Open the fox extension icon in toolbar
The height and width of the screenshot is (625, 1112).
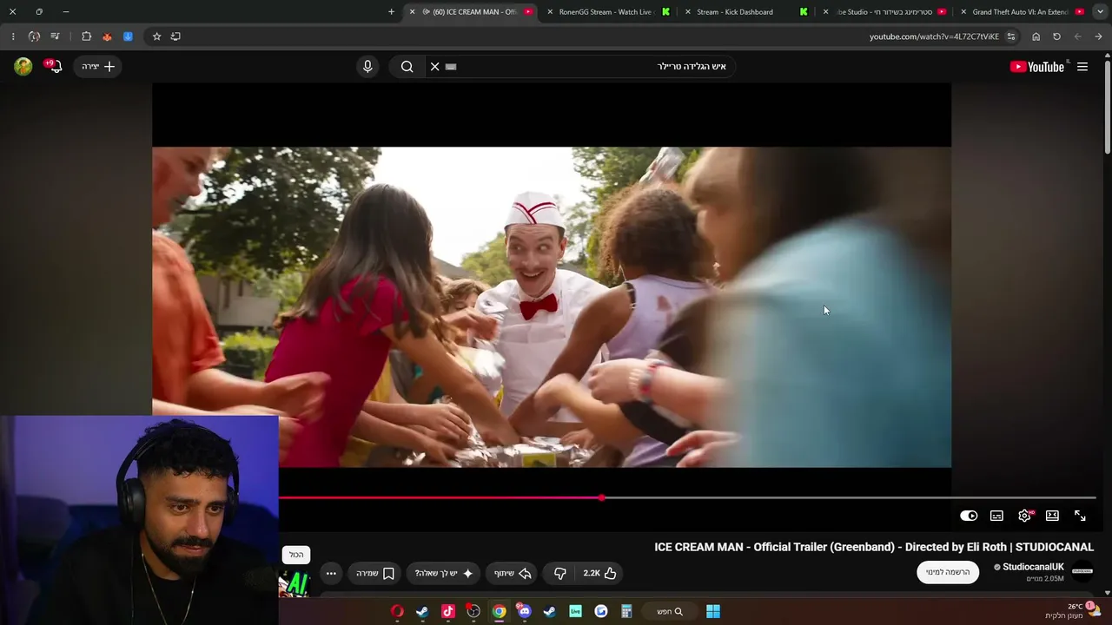107,36
